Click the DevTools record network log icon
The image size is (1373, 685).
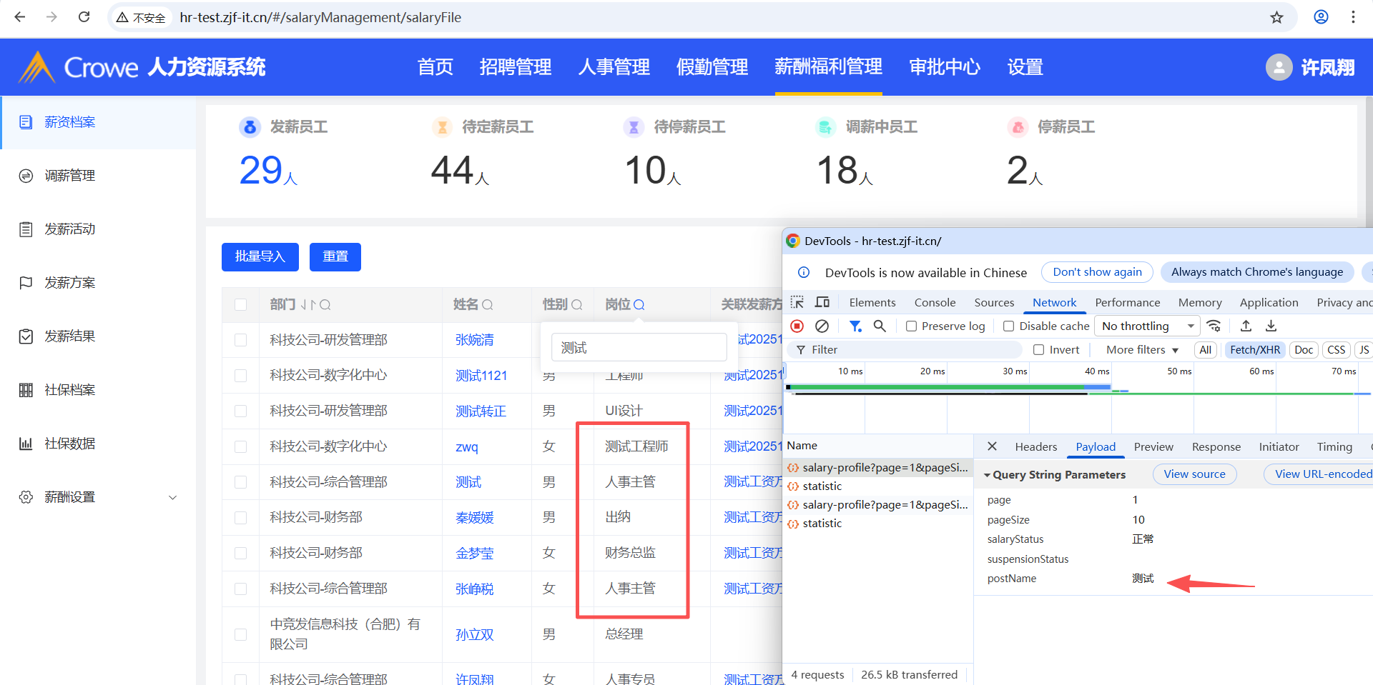pos(797,326)
